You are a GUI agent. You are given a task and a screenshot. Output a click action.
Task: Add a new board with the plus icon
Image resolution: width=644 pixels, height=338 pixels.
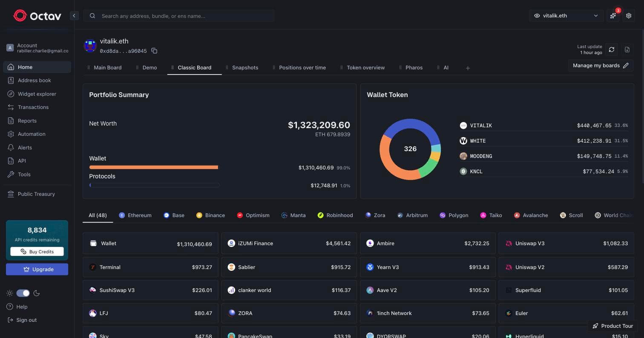(468, 68)
